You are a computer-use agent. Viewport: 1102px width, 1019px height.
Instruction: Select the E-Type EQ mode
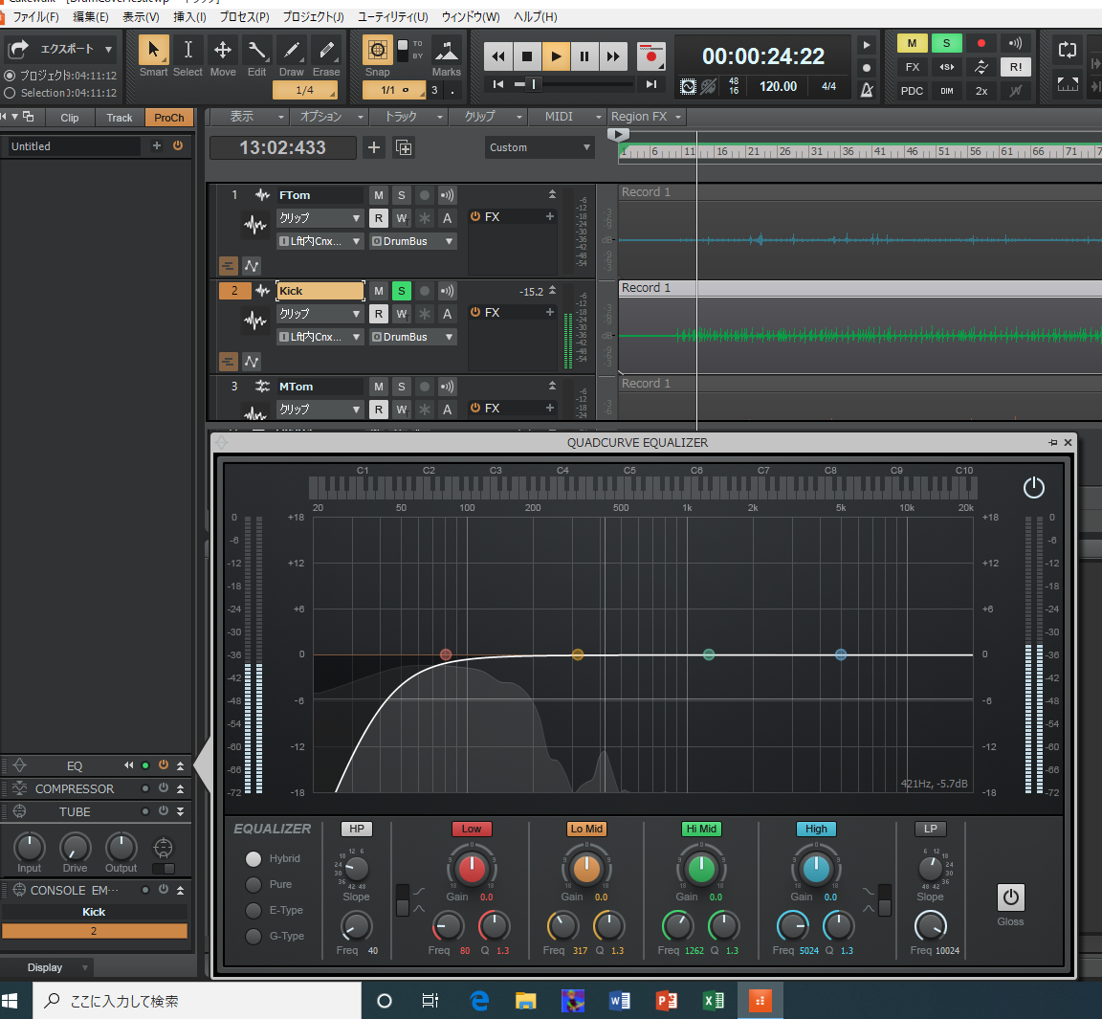tap(253, 910)
